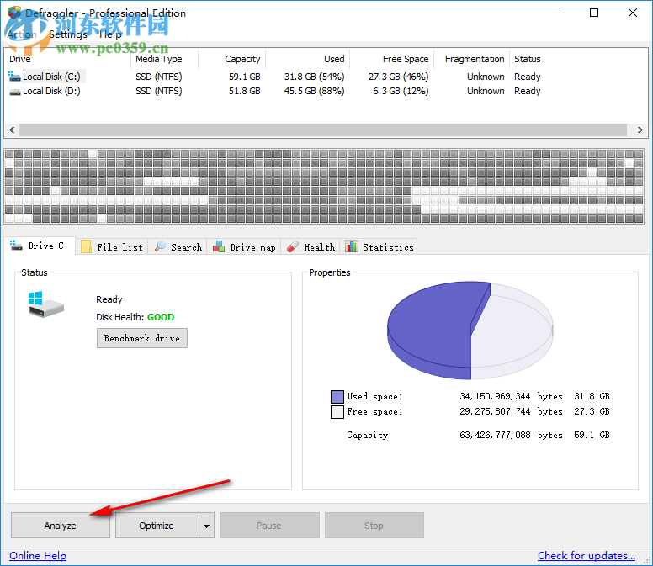The height and width of the screenshot is (566, 653).
Task: Switch to the Statistics tab
Action: tap(379, 246)
